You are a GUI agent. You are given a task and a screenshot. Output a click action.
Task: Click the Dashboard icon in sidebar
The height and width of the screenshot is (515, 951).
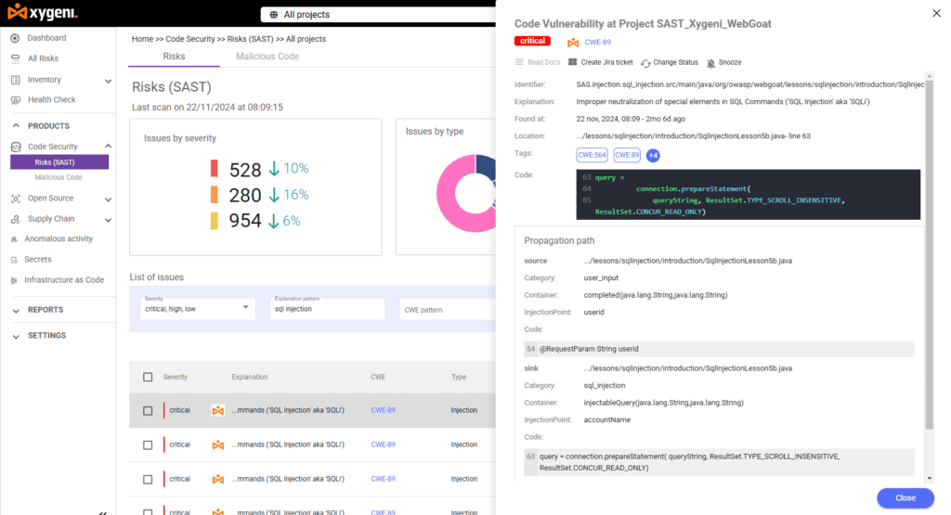point(15,38)
